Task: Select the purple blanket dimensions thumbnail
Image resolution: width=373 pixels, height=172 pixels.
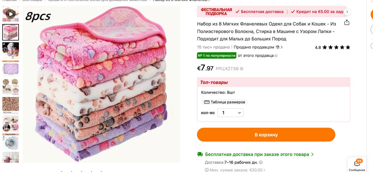Action: (x=10, y=69)
